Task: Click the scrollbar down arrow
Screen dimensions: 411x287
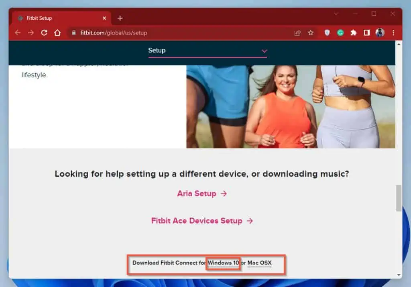Action: 399,275
